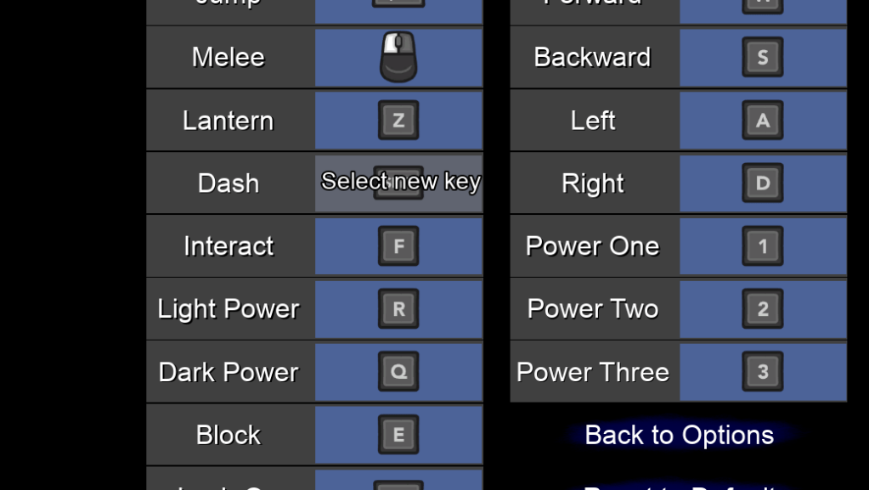Select the Power Three label
The image size is (869, 490).
click(593, 372)
